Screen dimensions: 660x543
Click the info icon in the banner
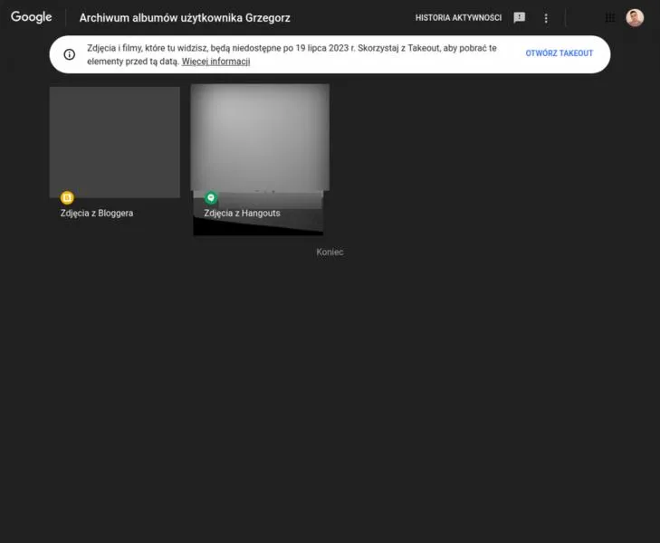(70, 54)
